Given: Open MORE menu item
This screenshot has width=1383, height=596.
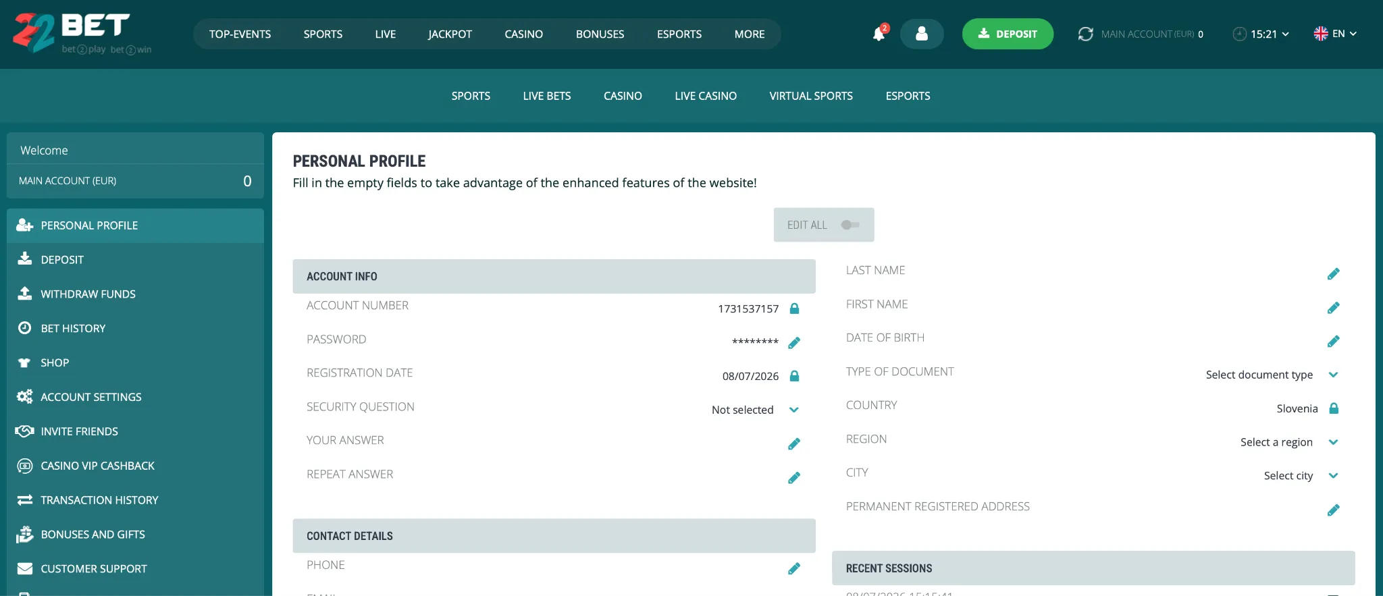Looking at the screenshot, I should [750, 34].
